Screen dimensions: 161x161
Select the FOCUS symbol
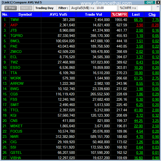pyautogui.click(x=16, y=132)
